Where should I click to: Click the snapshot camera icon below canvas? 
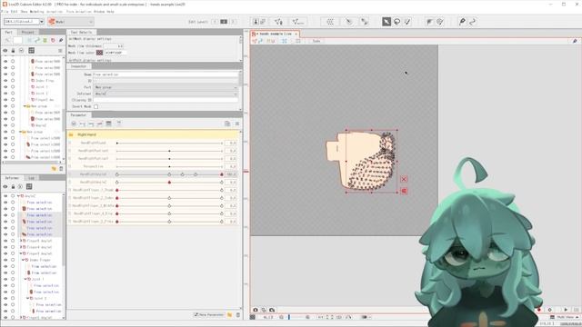point(256,310)
